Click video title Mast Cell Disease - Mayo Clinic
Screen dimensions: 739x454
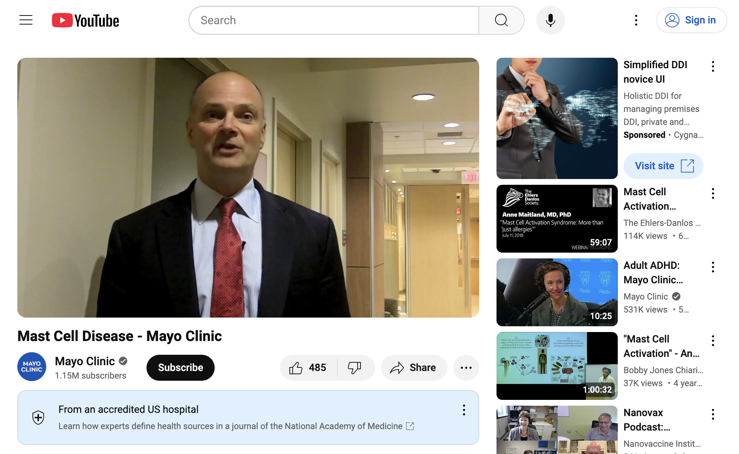point(119,336)
